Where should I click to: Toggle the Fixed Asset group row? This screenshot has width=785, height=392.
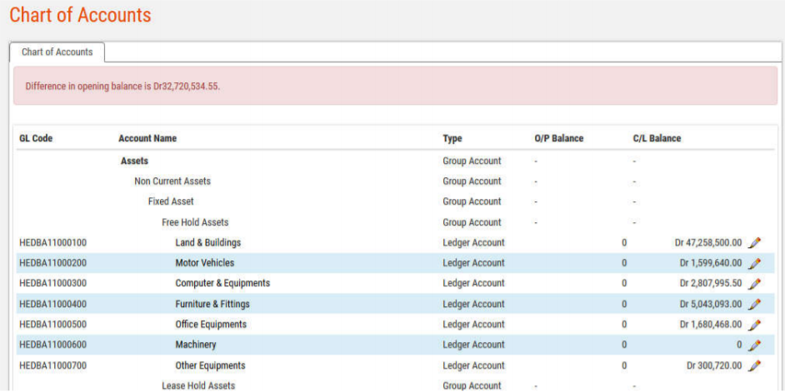click(171, 201)
